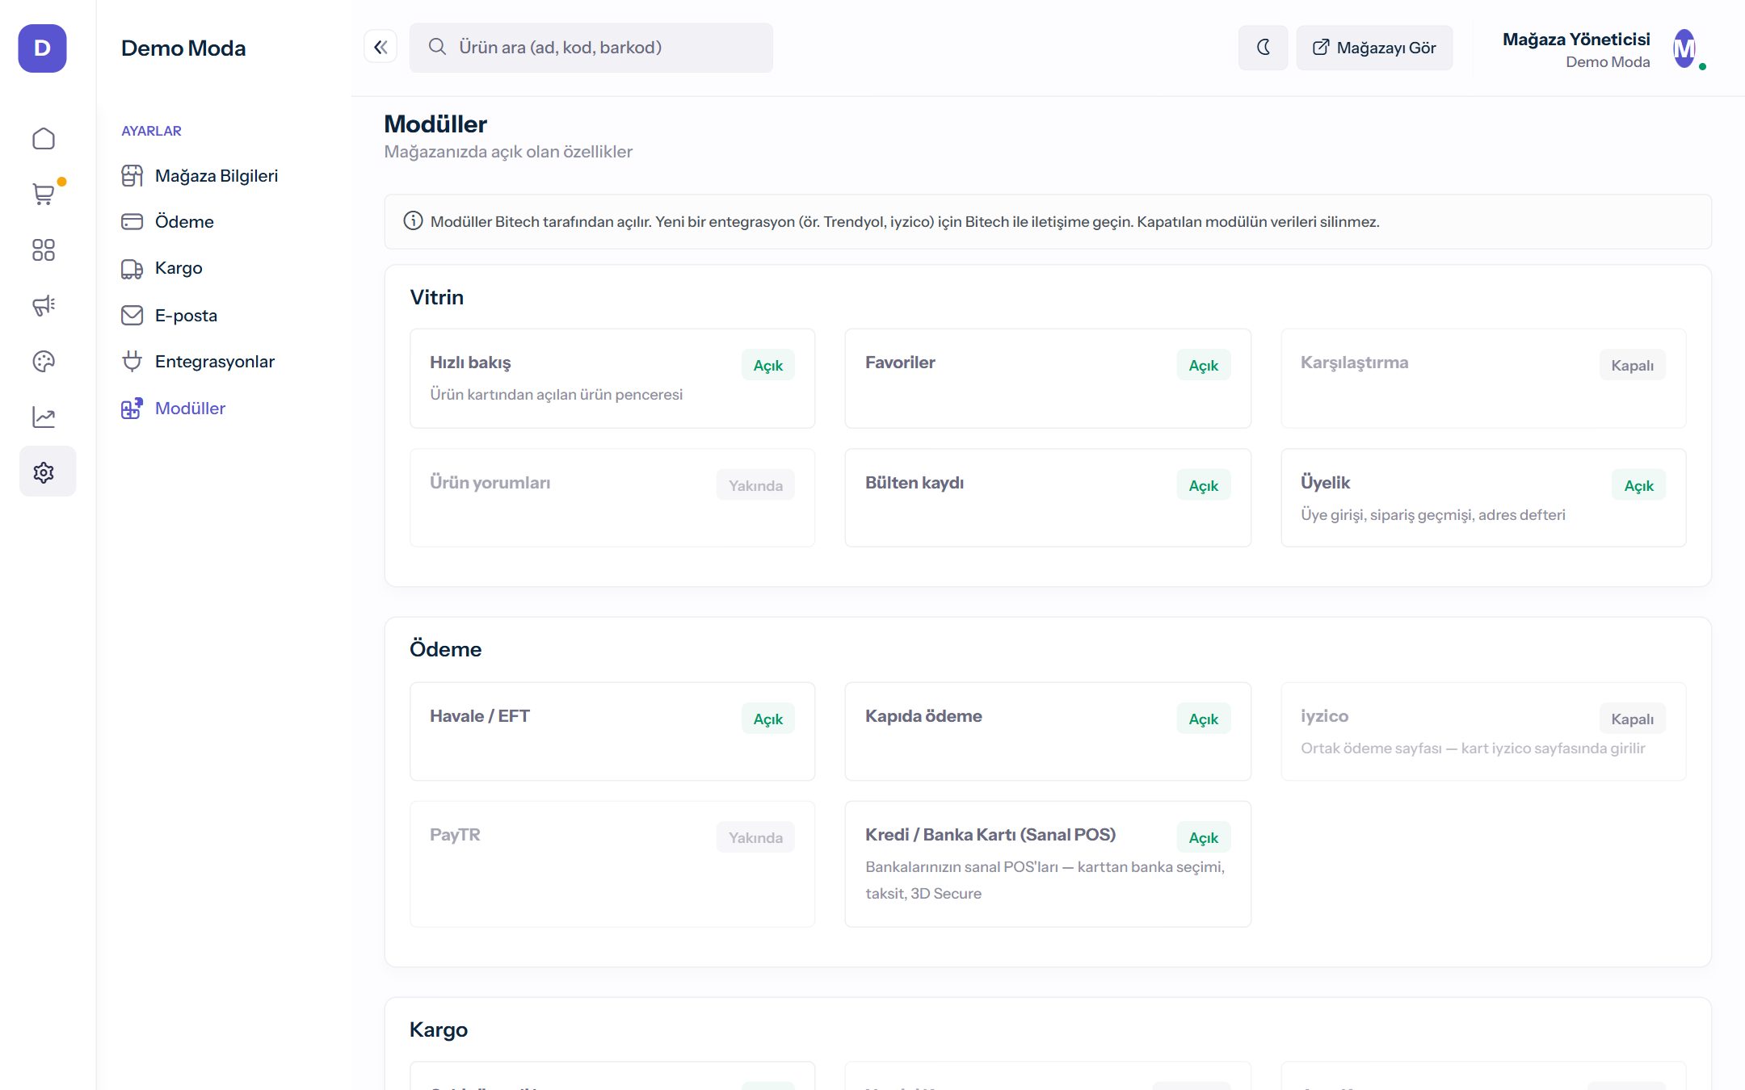Open the home dashboard icon in the sidebar
The width and height of the screenshot is (1745, 1090).
coord(44,139)
